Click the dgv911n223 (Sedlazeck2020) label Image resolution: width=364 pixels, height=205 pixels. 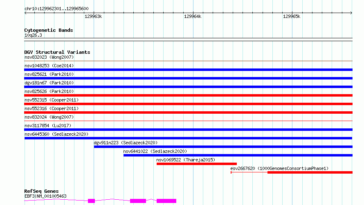[126, 143]
